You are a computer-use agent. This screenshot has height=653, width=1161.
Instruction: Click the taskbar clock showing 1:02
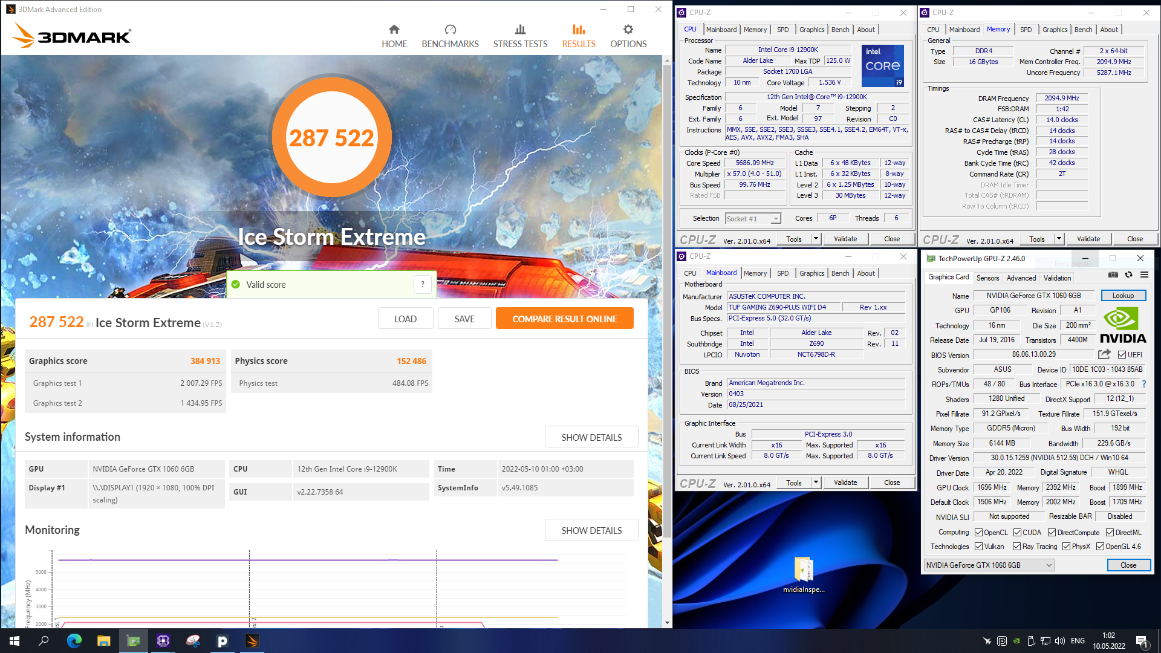click(1108, 641)
